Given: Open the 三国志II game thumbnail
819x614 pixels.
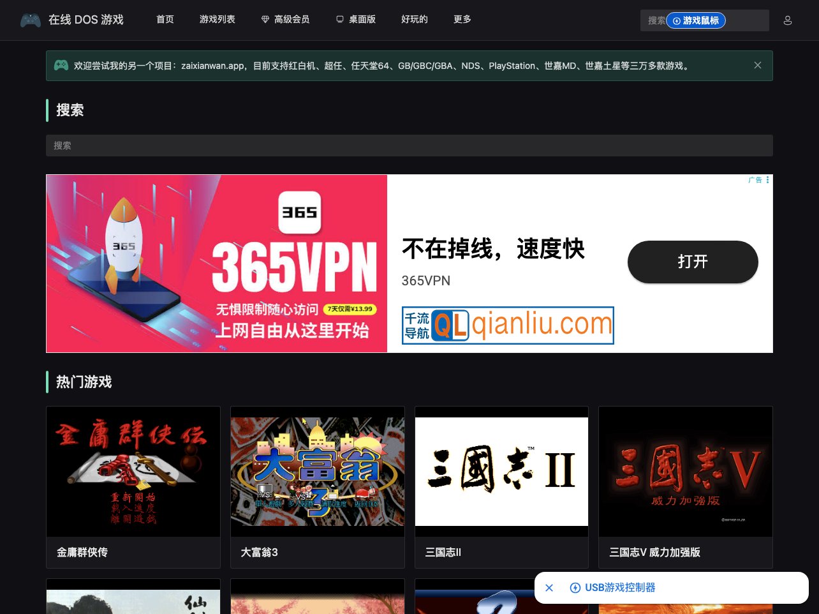Looking at the screenshot, I should (x=501, y=471).
